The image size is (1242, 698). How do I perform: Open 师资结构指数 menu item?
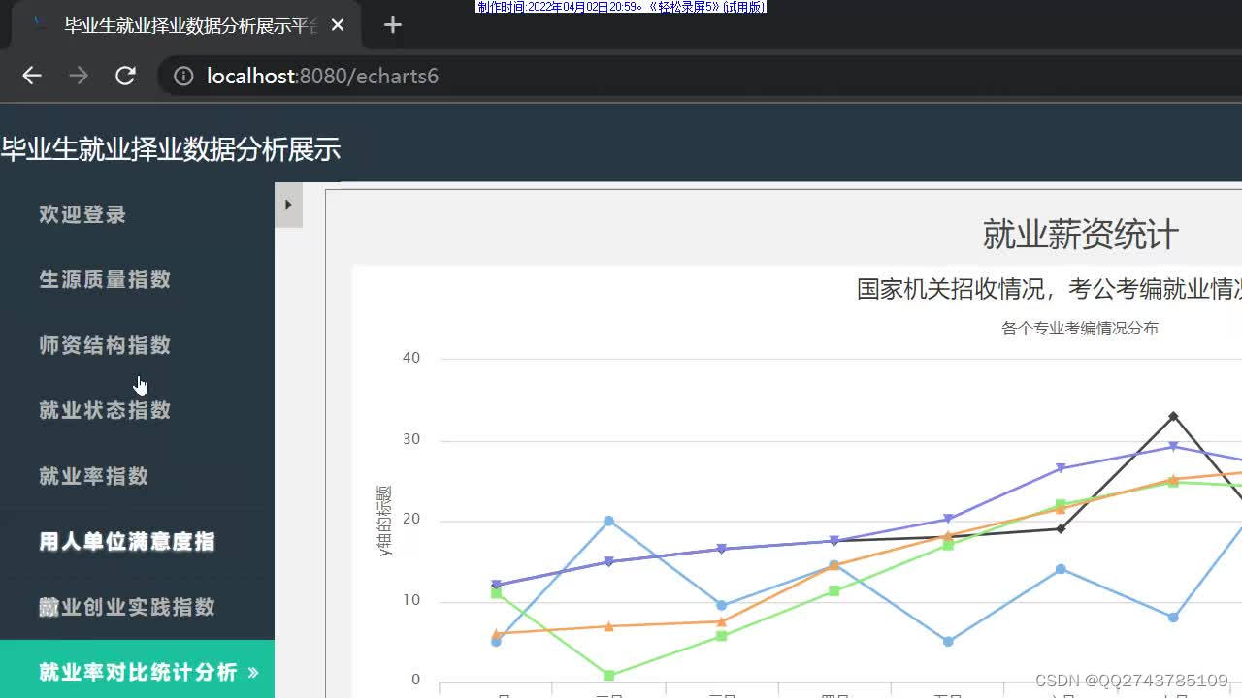[105, 345]
